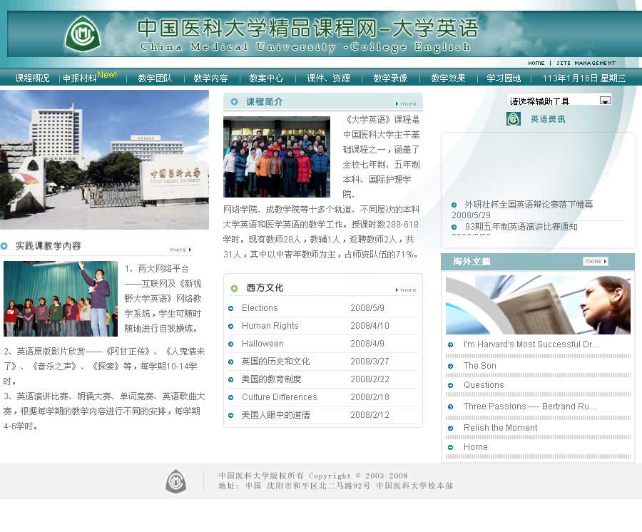Screen dimensions: 642x532
Task: Open Culture Differences article
Action: click(279, 397)
